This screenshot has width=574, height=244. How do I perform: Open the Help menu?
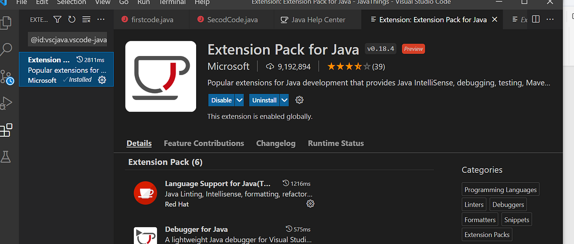(x=202, y=2)
